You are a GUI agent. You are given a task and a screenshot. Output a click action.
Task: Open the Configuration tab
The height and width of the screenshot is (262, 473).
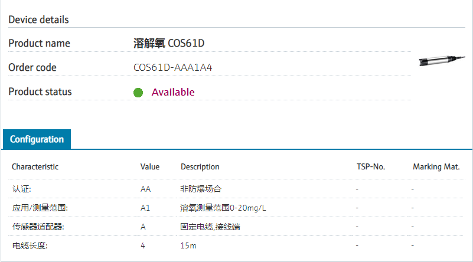coord(37,139)
